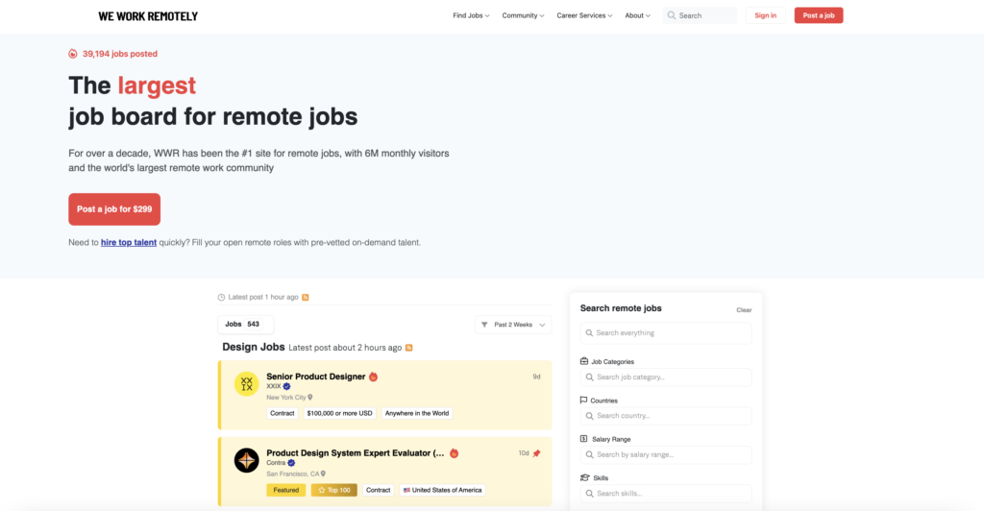Open the Senior Product Designer job
984x511 pixels.
(x=315, y=377)
